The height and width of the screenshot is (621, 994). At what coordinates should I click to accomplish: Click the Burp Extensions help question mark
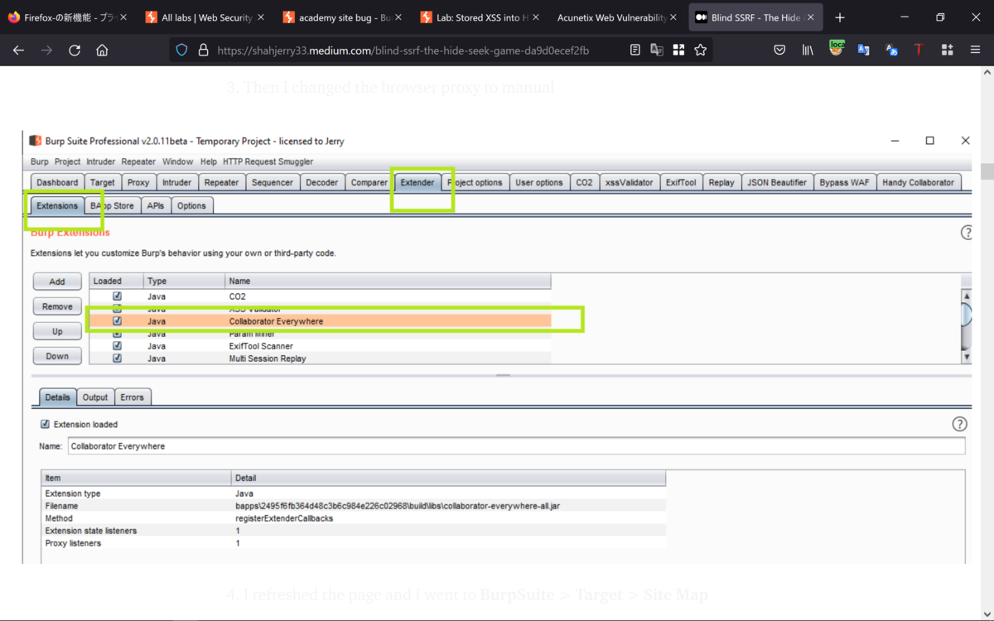tap(966, 233)
